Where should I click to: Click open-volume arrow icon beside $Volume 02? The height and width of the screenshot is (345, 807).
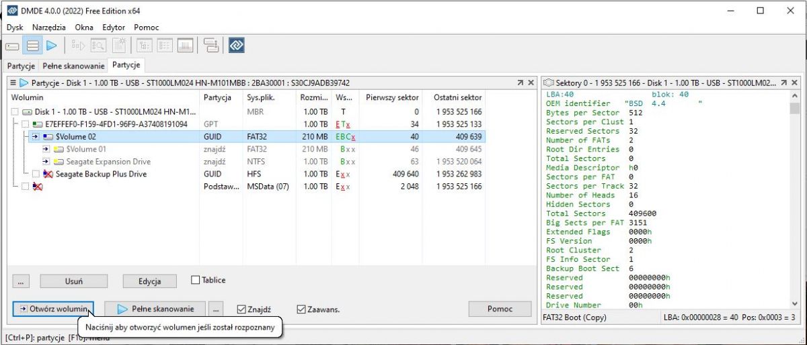click(x=36, y=137)
